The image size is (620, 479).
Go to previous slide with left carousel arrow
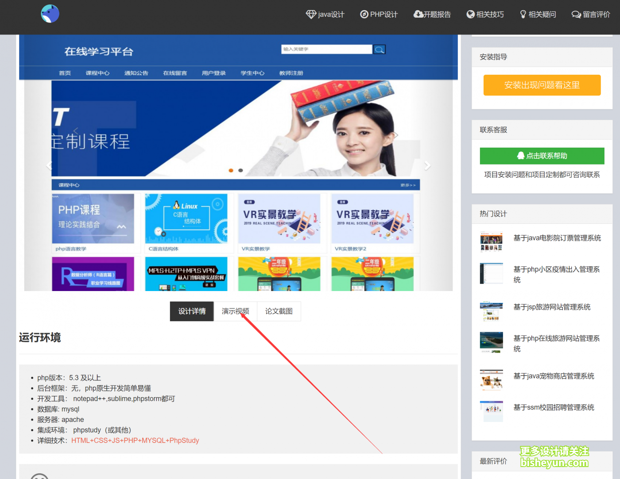click(49, 165)
